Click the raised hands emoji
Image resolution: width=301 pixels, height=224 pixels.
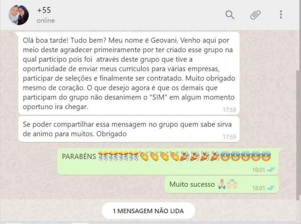coord(232,184)
